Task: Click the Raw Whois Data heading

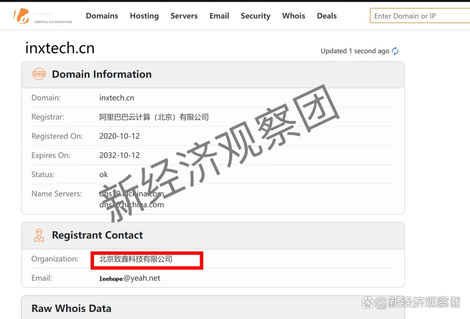Action: [x=71, y=309]
